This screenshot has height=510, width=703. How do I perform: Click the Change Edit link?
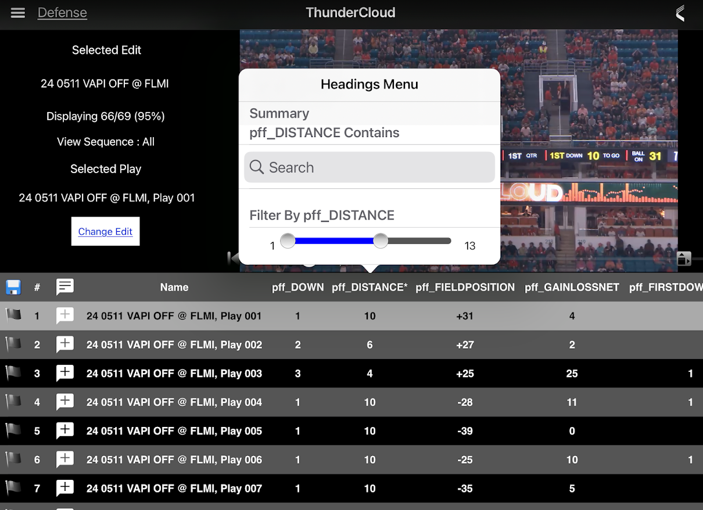pyautogui.click(x=105, y=231)
